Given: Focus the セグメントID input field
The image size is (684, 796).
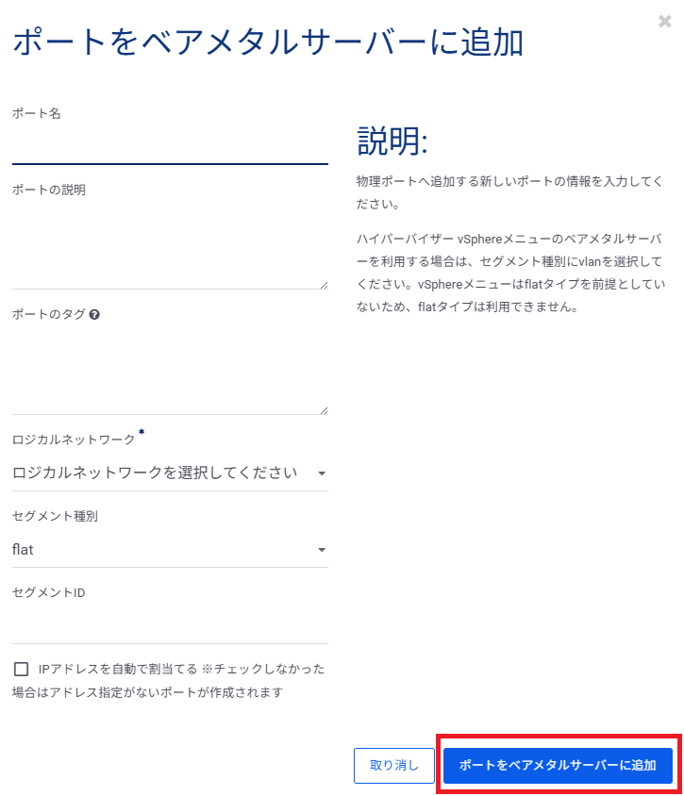Looking at the screenshot, I should click(170, 626).
